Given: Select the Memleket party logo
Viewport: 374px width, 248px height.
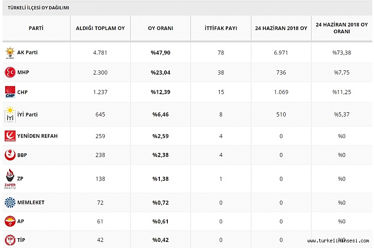Looking at the screenshot, I should (x=10, y=202).
